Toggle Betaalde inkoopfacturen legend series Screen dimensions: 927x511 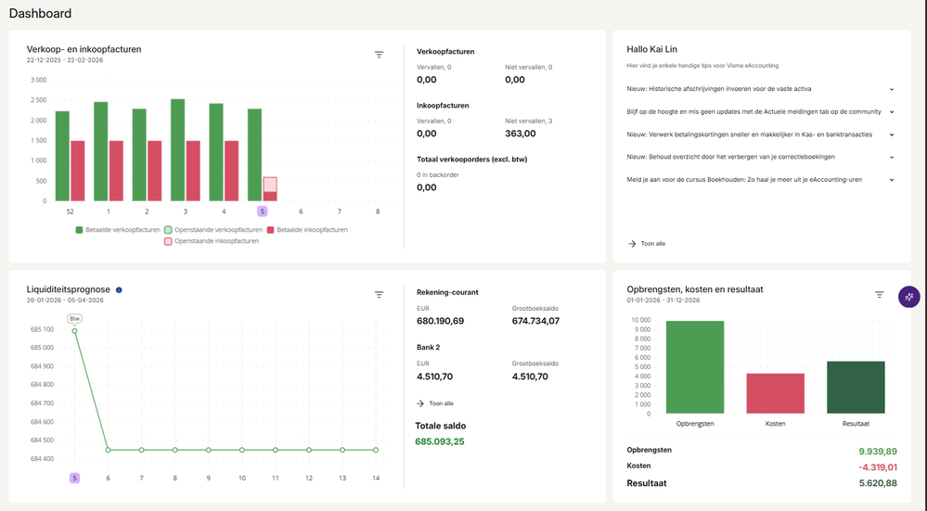[x=307, y=230]
